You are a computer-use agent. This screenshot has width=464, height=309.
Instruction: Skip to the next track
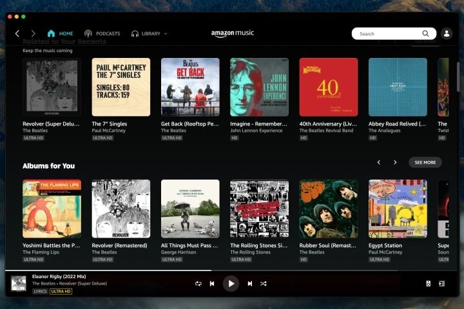[x=249, y=283]
